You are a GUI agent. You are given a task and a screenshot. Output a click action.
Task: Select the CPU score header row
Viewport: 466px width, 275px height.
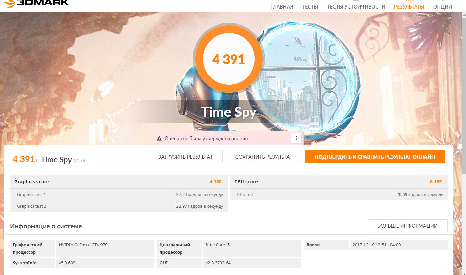click(339, 182)
